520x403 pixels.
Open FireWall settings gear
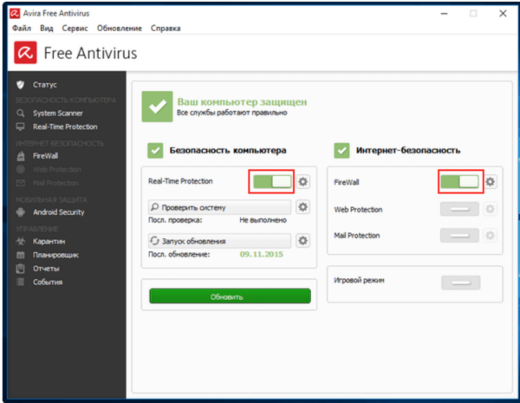tap(491, 181)
